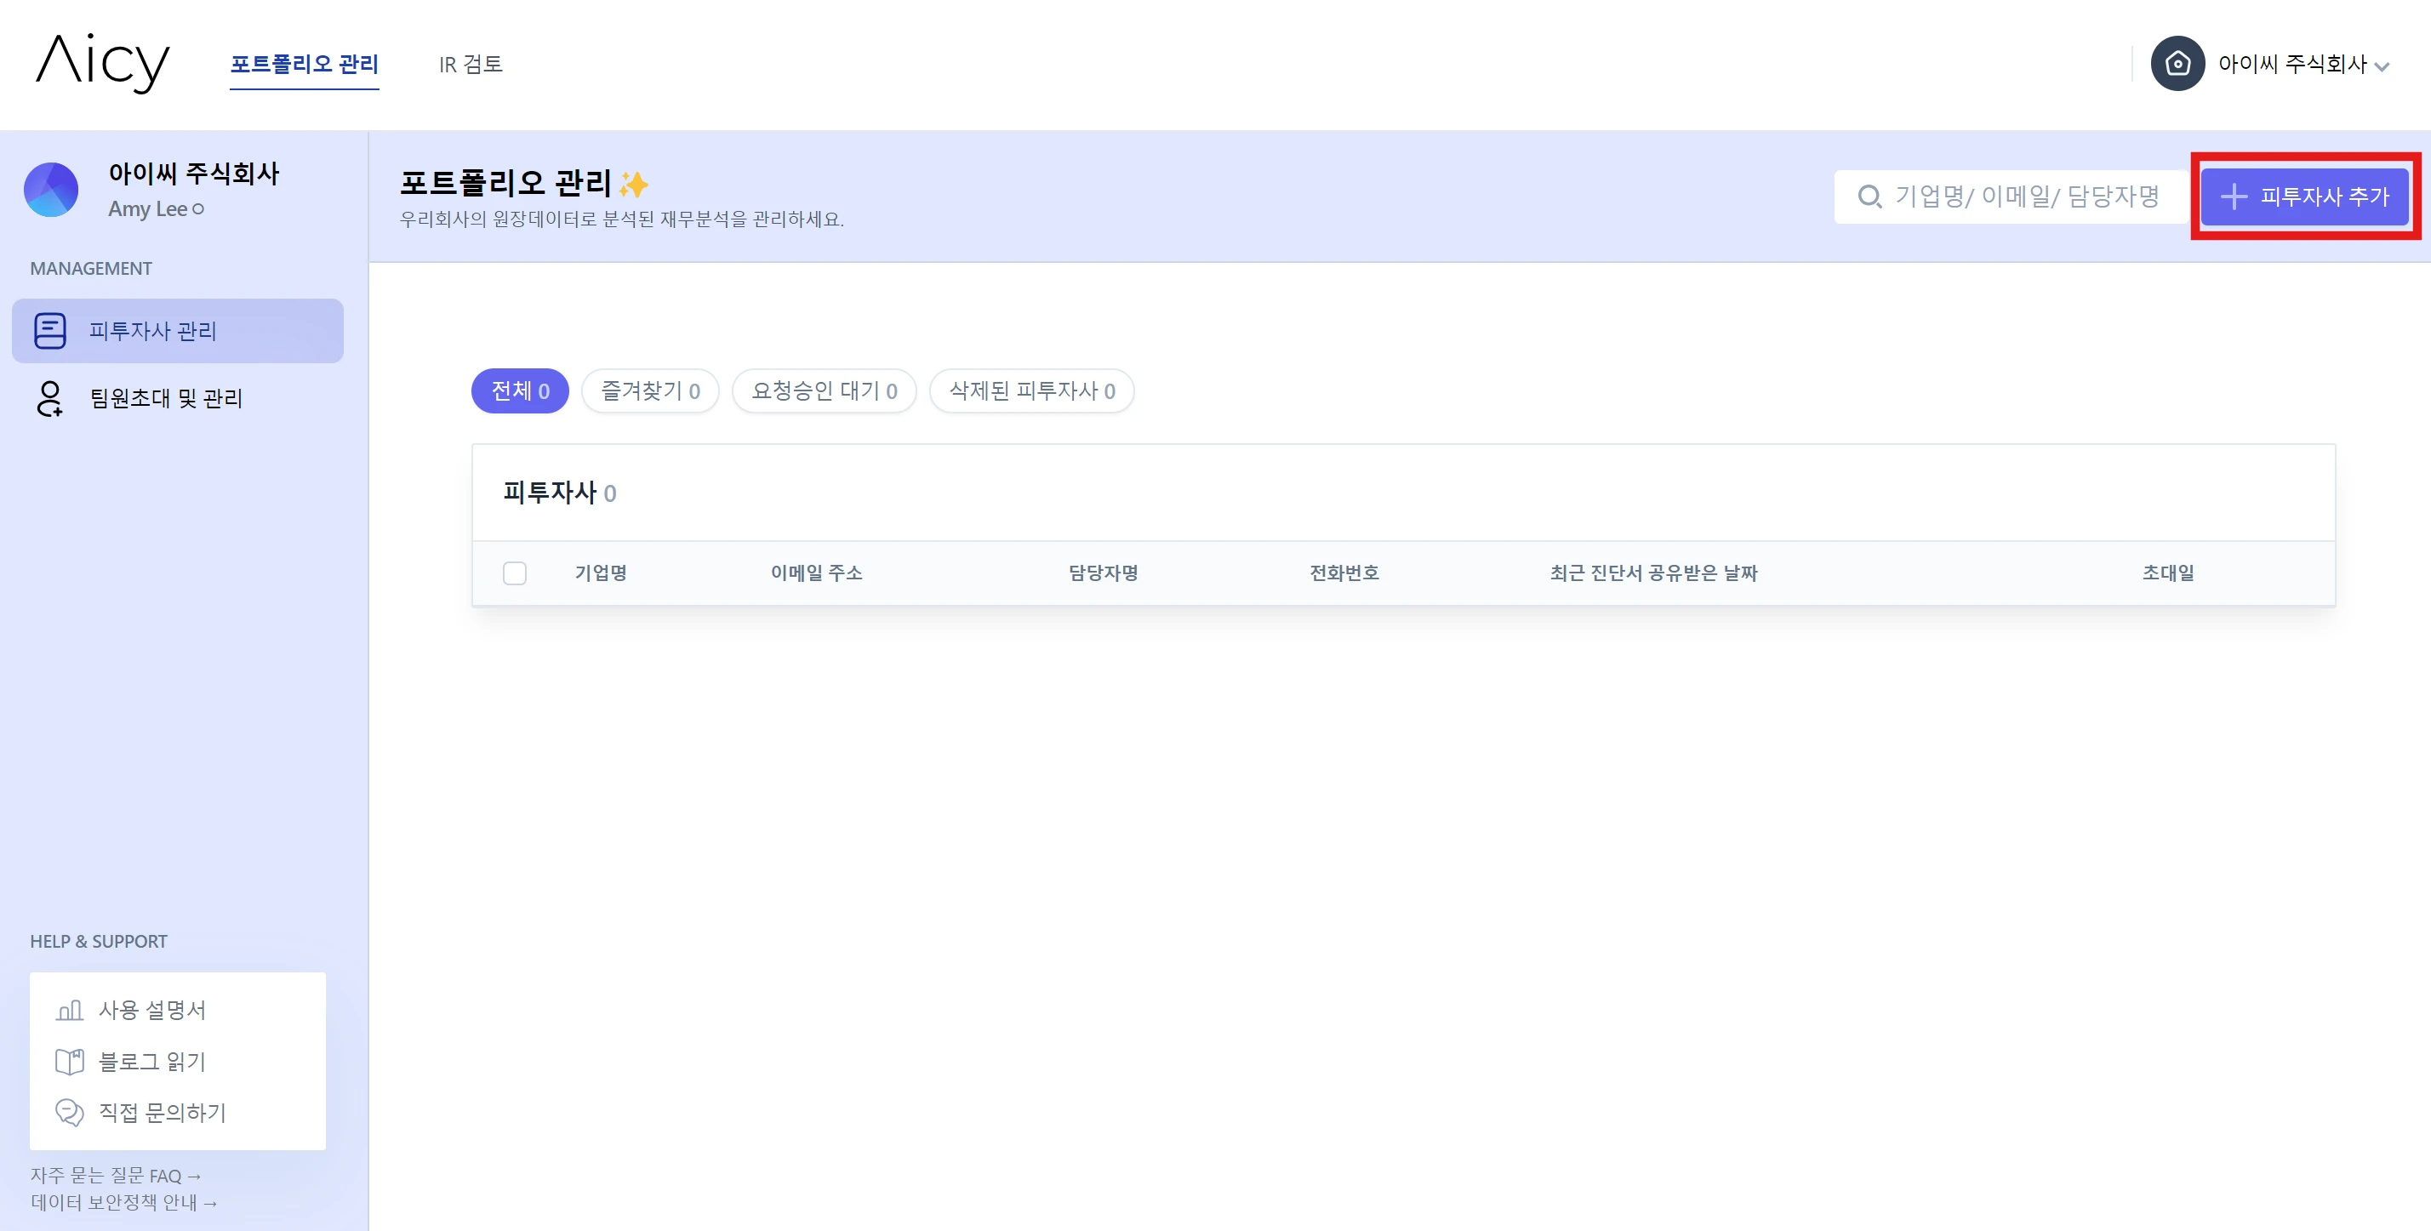
Task: Click the sidebar gradient profile avatar
Action: pyautogui.click(x=51, y=190)
